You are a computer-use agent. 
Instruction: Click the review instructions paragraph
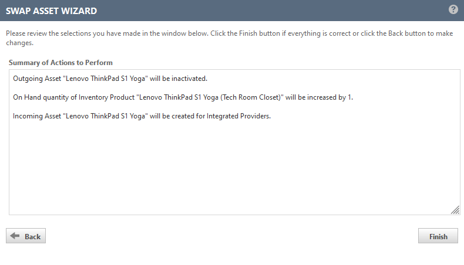[229, 38]
